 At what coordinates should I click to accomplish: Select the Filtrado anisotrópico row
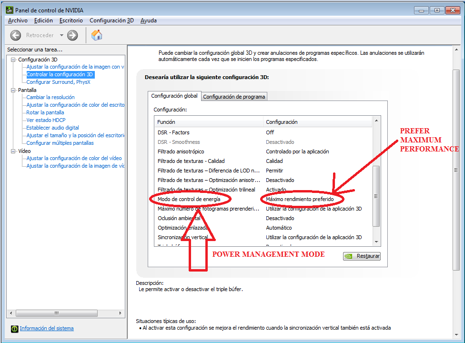click(x=263, y=151)
